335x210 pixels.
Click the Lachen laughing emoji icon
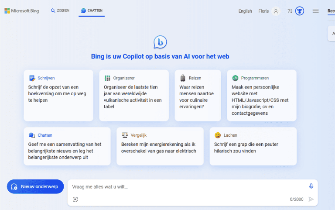[218, 135]
